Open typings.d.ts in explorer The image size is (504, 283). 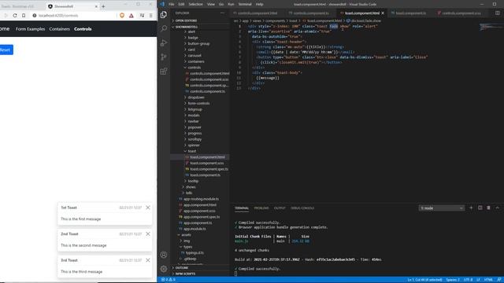tap(195, 253)
